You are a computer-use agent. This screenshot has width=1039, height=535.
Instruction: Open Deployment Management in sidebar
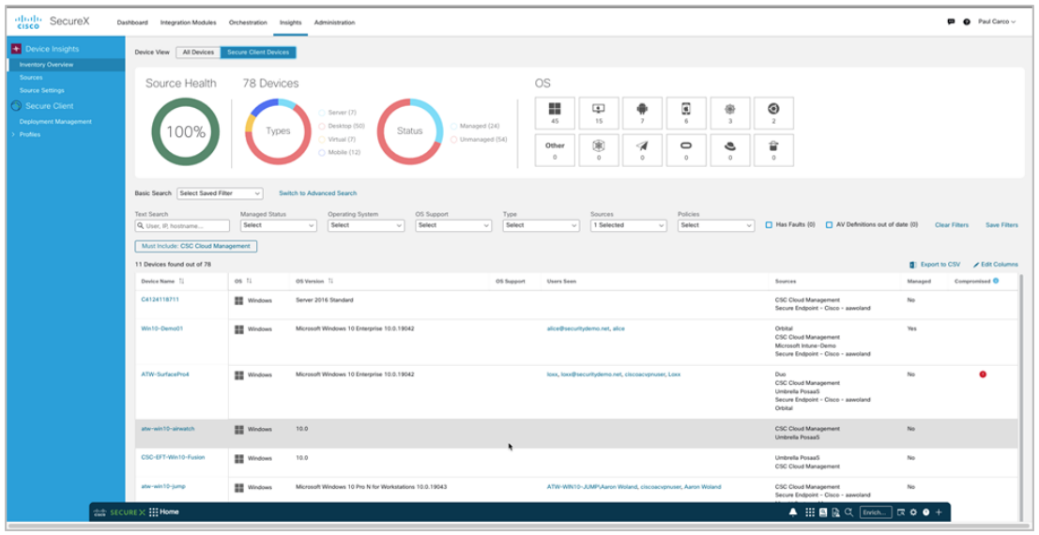[55, 122]
